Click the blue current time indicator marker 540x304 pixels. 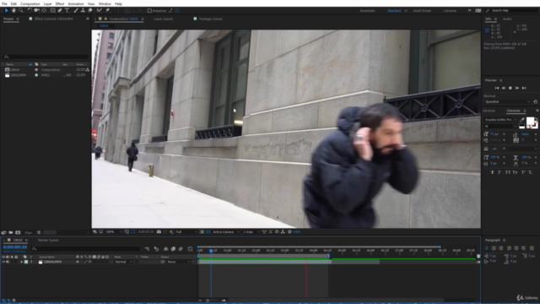(211, 251)
